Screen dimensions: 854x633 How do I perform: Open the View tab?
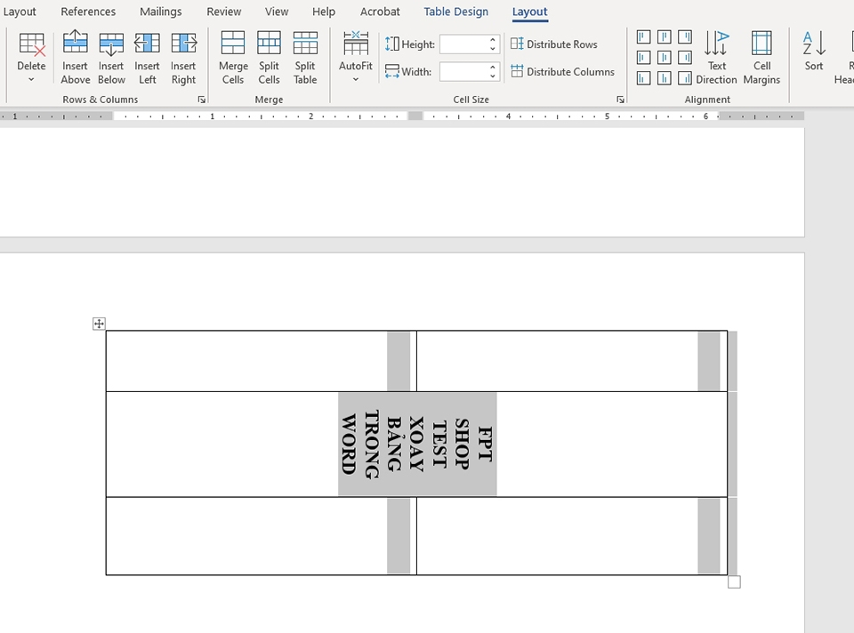[x=277, y=12]
